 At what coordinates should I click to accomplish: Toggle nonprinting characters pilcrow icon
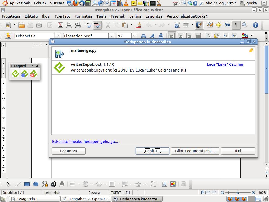(236, 25)
